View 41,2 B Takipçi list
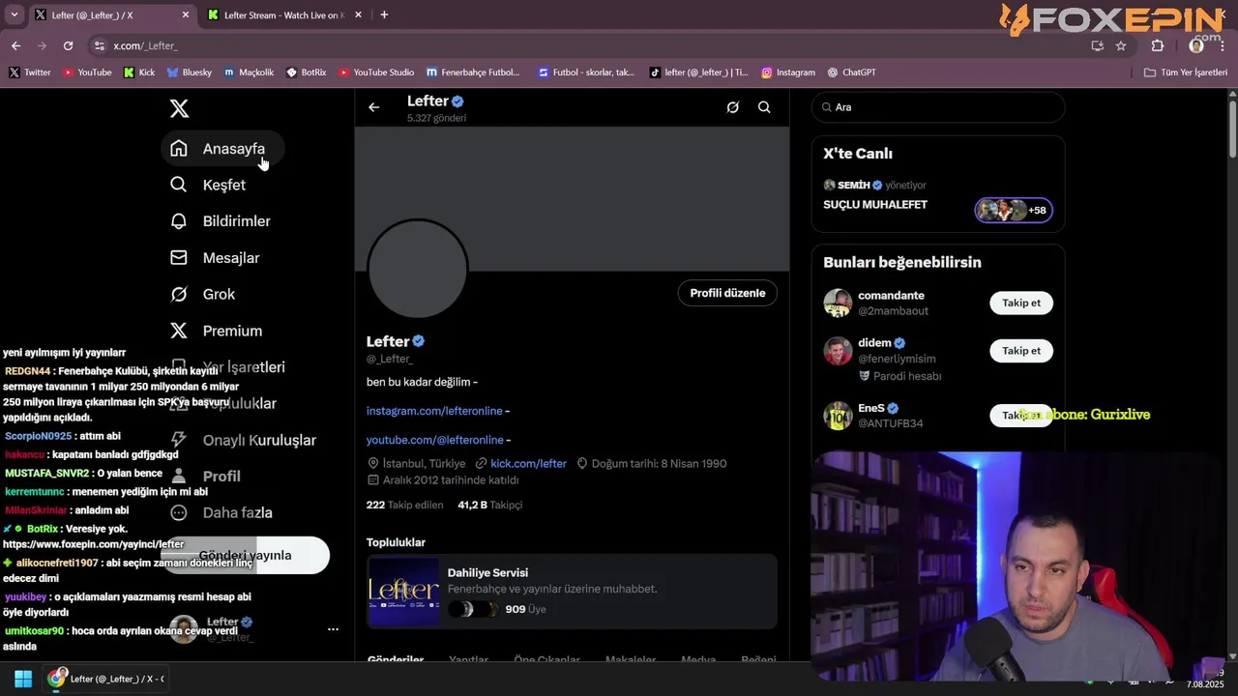The height and width of the screenshot is (696, 1238). point(489,505)
